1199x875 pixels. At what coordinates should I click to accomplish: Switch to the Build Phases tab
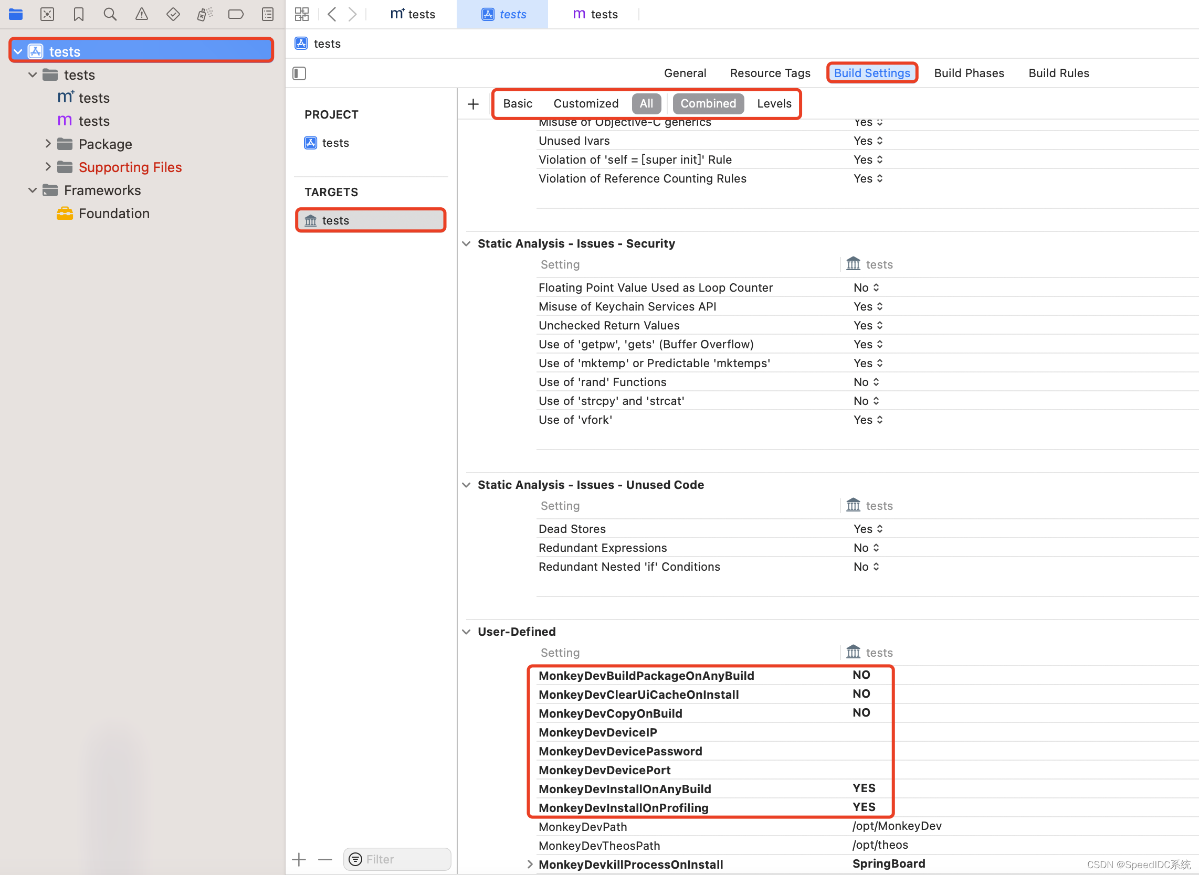click(969, 73)
